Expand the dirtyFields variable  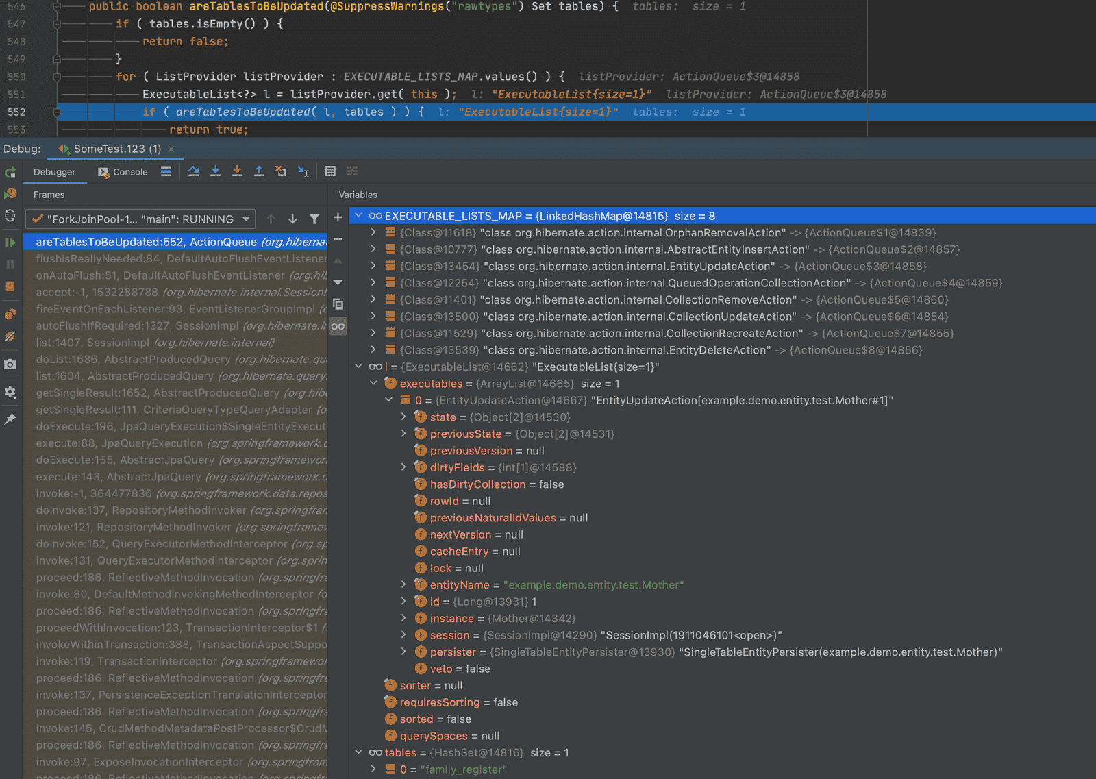tap(403, 467)
